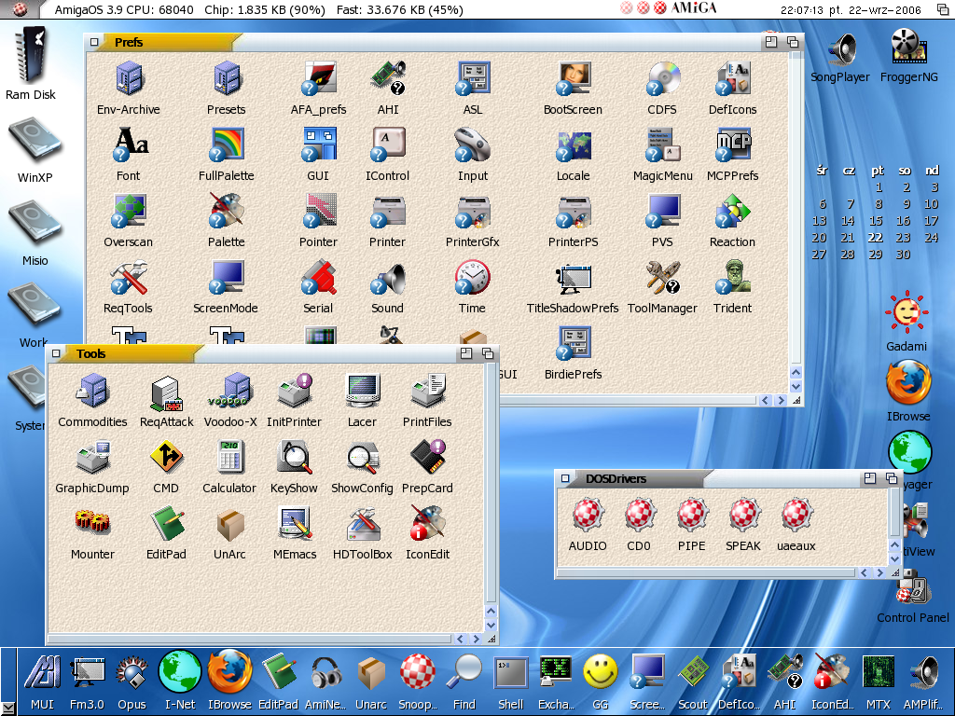Open the Trident prefs icon

pyautogui.click(x=733, y=277)
